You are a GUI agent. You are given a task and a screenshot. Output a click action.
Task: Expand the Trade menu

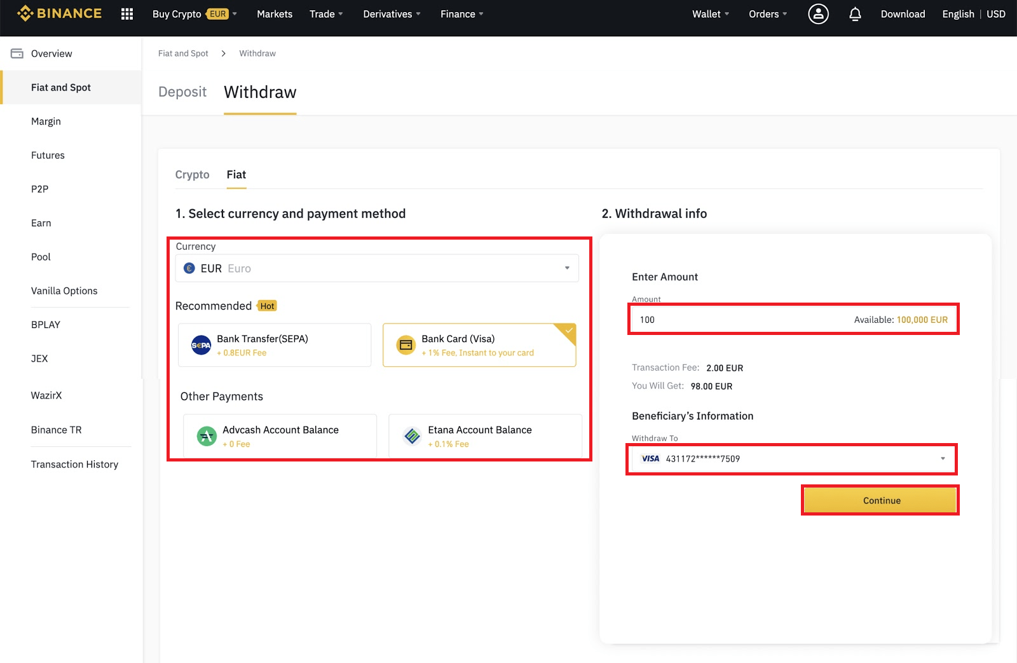point(326,14)
